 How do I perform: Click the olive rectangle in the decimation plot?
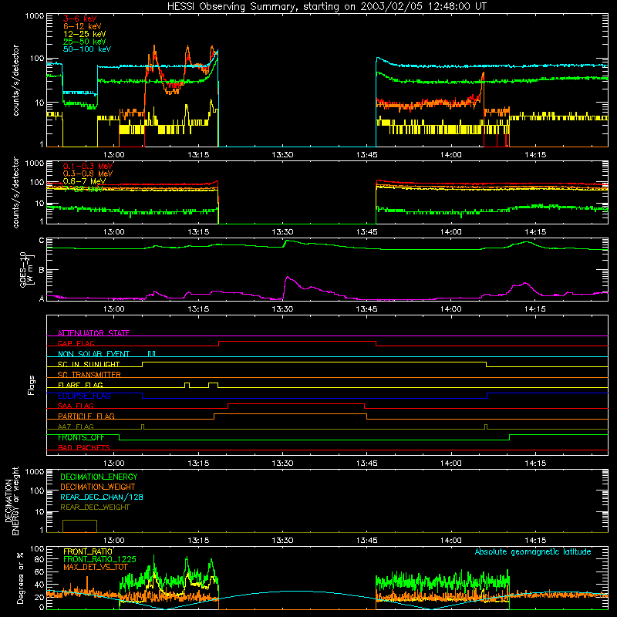[80, 526]
